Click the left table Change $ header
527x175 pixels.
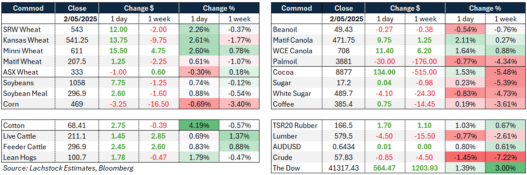138,8
